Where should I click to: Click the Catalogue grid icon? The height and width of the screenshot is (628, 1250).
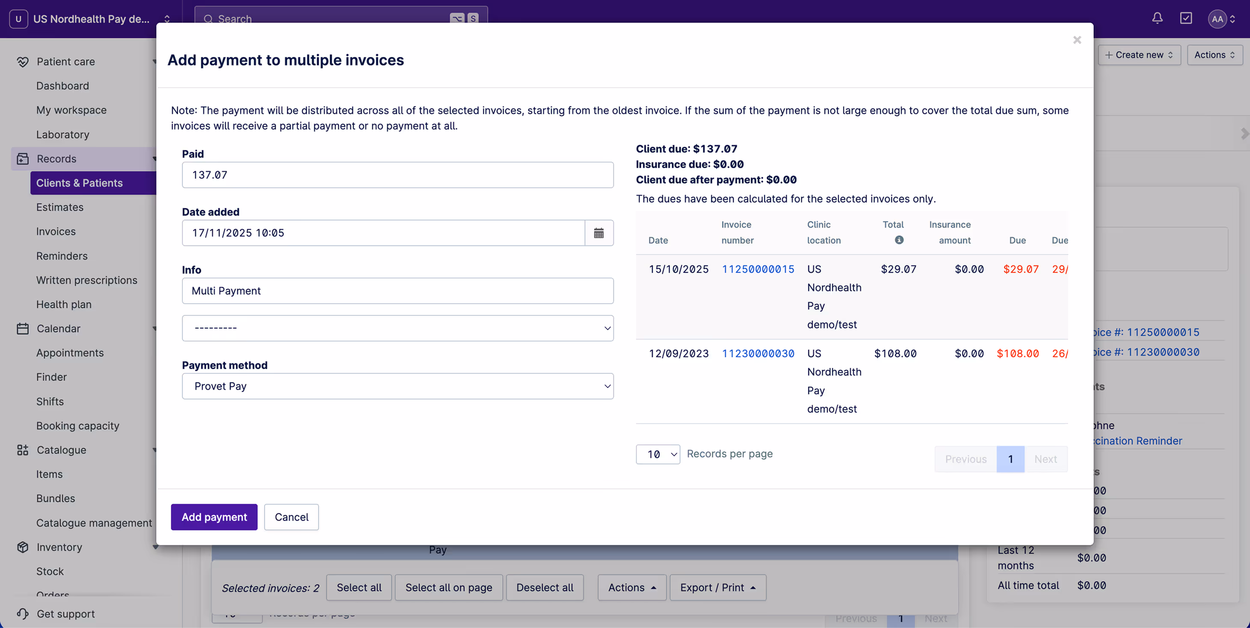(22, 450)
